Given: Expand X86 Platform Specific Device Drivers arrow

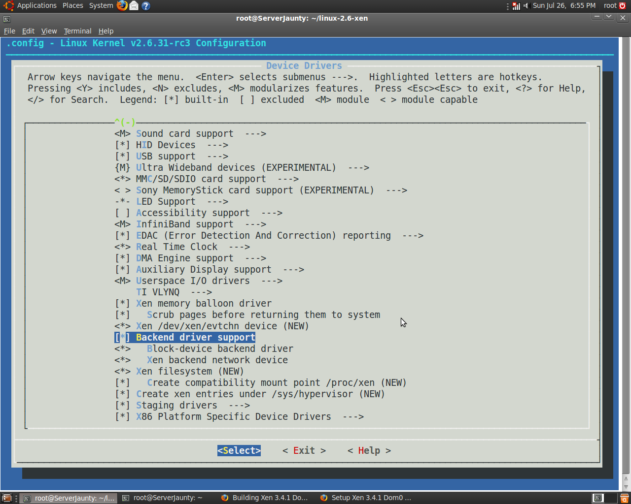Looking at the screenshot, I should click(x=353, y=417).
